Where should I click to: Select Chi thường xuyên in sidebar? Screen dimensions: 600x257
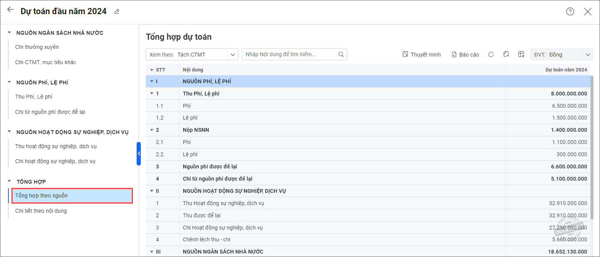point(37,47)
